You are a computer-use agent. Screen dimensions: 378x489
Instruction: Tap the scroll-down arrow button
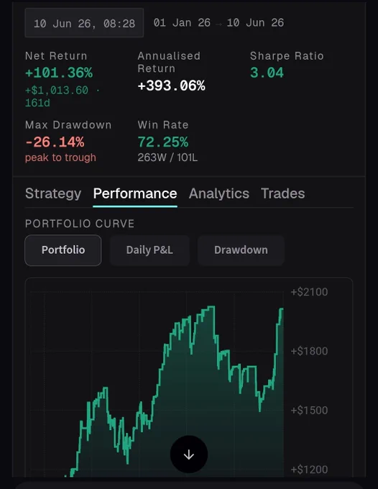[189, 454]
